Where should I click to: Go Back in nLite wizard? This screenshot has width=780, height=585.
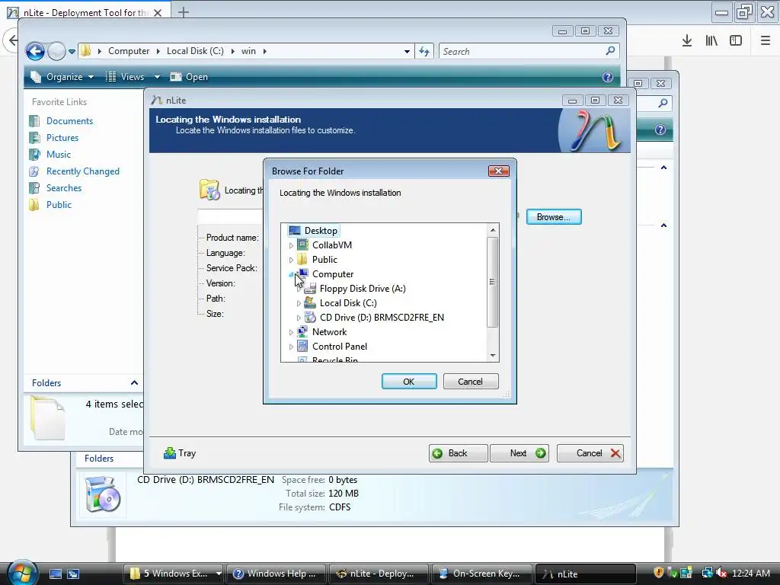(458, 453)
